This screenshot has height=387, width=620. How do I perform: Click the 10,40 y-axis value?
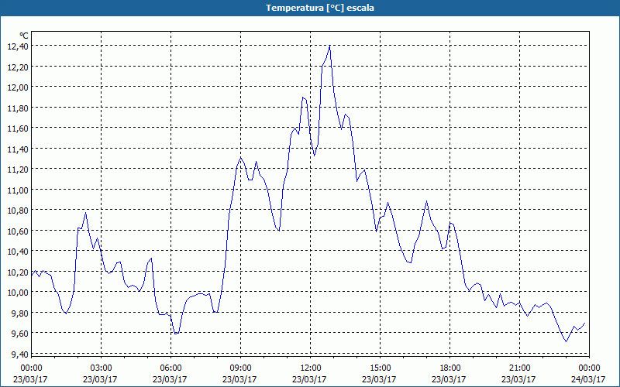coord(18,252)
